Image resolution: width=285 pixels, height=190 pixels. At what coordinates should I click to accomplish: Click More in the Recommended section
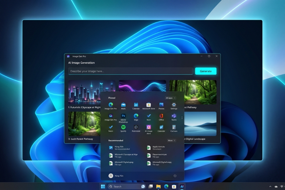171,141
